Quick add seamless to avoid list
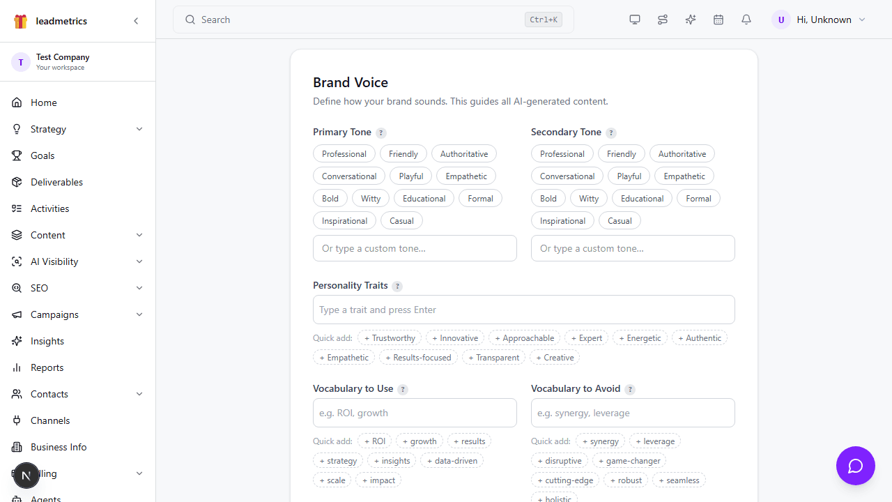The height and width of the screenshot is (502, 892). pos(679,480)
